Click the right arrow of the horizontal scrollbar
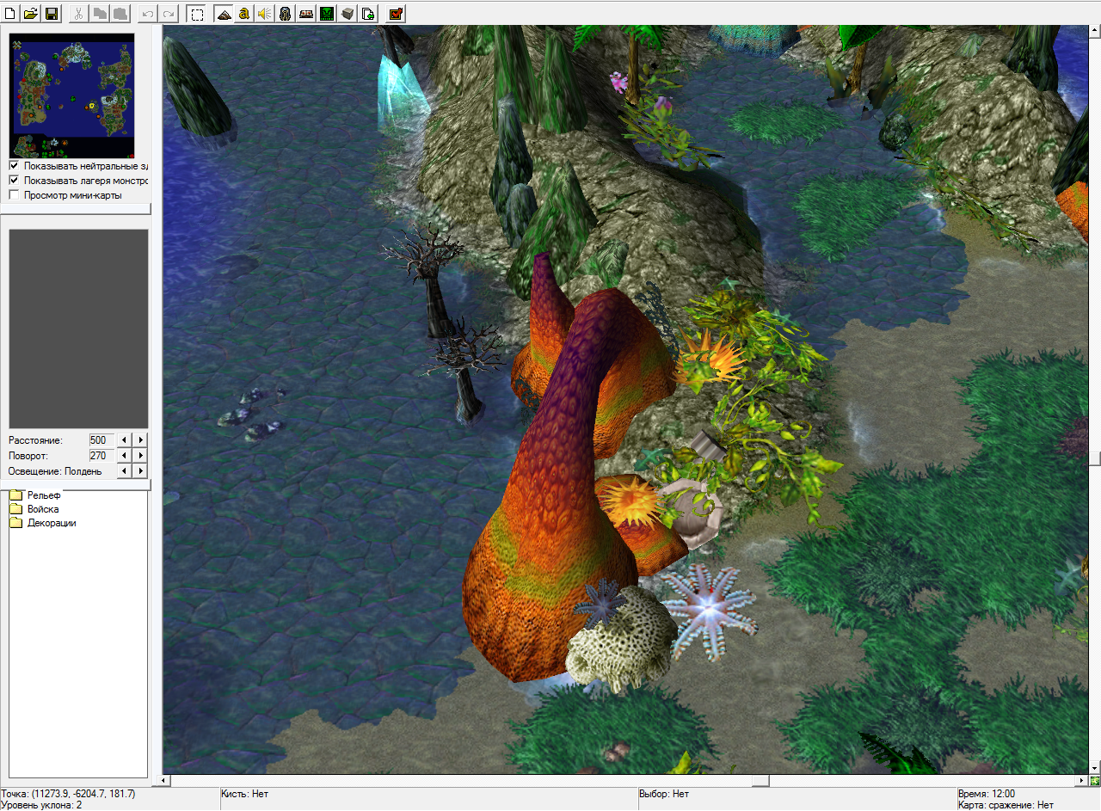The height and width of the screenshot is (811, 1101). pos(1082,781)
